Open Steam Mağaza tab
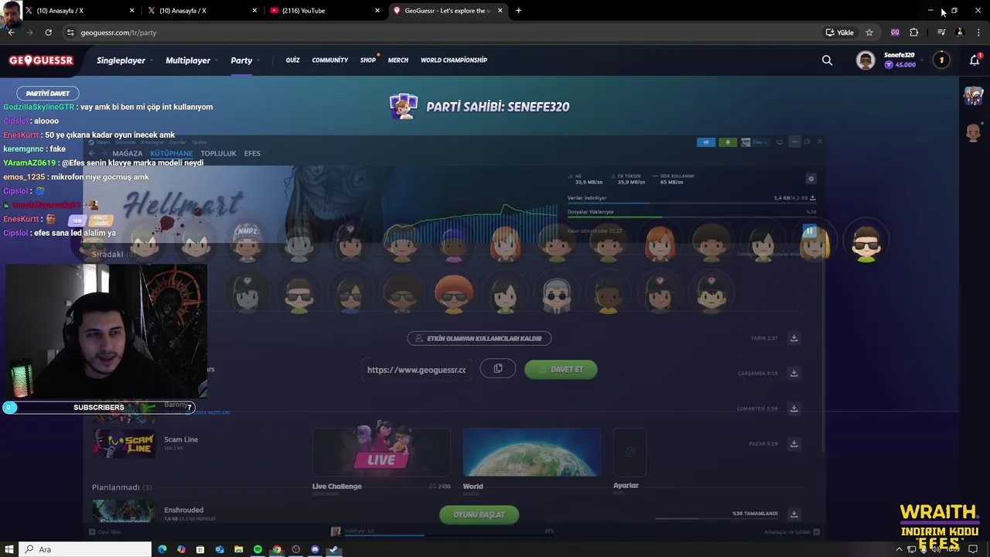The height and width of the screenshot is (557, 990). [x=128, y=153]
